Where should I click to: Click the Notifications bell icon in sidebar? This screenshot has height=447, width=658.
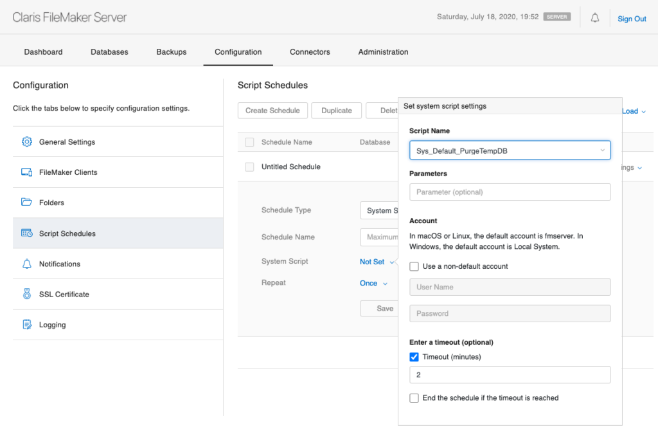pos(27,264)
